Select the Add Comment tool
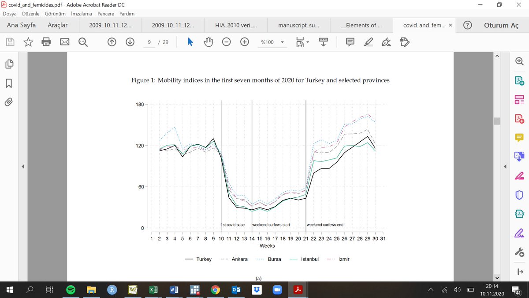This screenshot has width=529, height=298. [350, 41]
